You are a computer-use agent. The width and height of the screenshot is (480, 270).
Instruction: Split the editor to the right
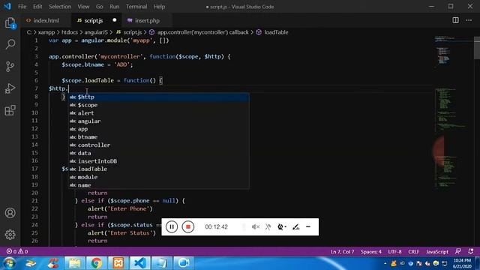455,20
